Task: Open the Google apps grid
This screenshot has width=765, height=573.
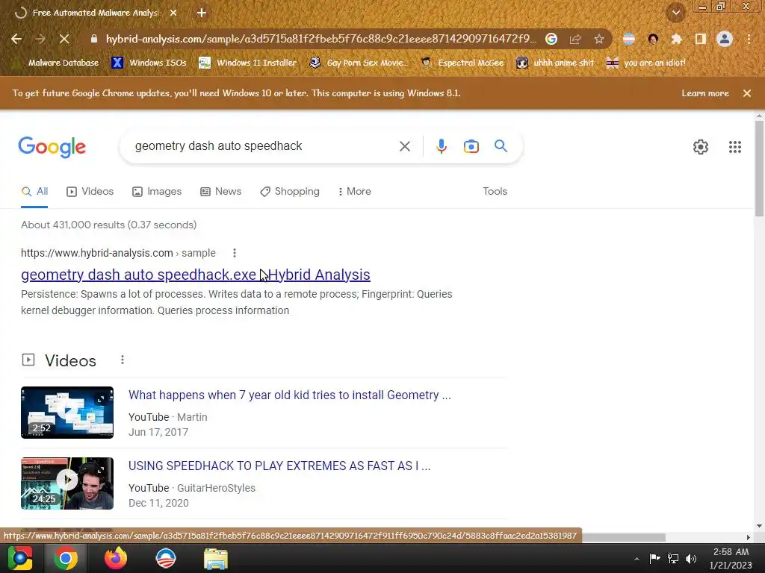Action: tap(735, 147)
